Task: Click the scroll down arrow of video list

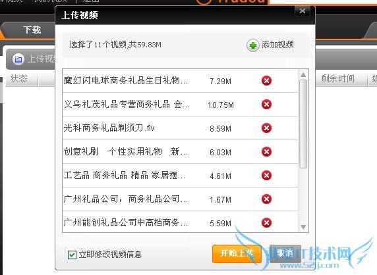Action: click(303, 227)
